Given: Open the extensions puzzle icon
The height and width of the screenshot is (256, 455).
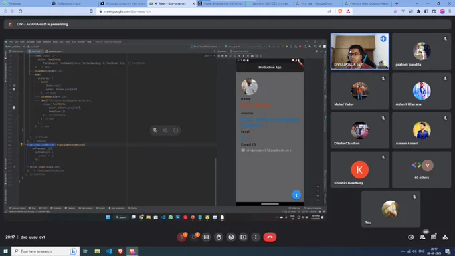Looking at the screenshot, I should [x=418, y=11].
